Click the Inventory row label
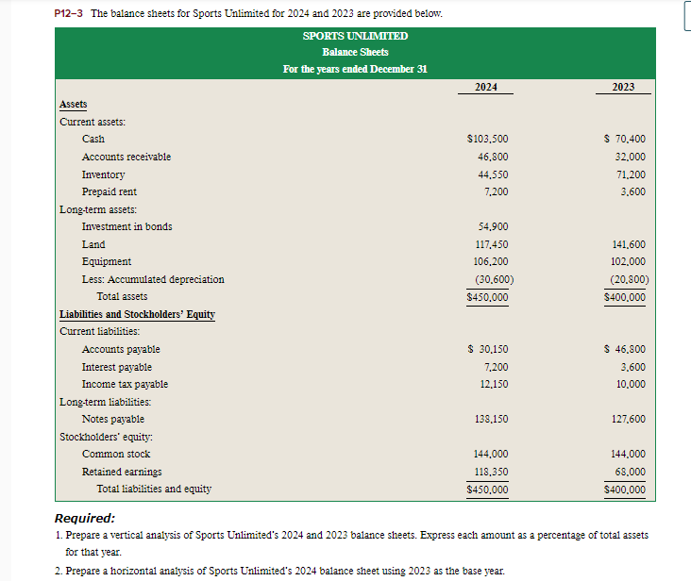The image size is (691, 581). pos(104,174)
